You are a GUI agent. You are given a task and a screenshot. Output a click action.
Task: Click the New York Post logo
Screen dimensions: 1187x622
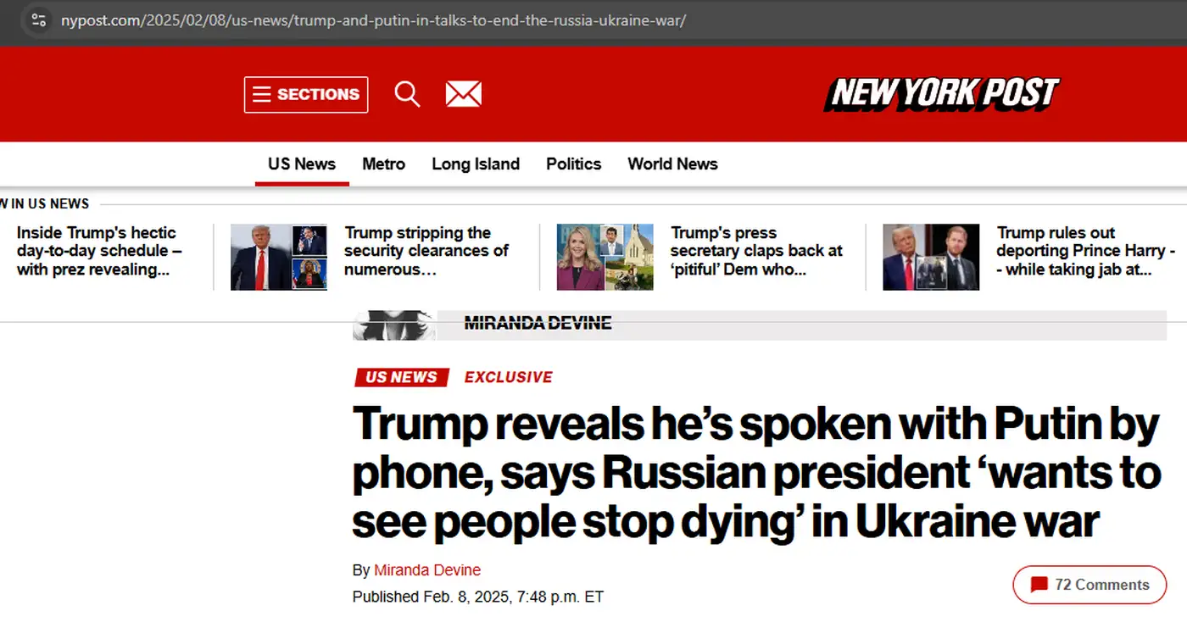pos(941,94)
